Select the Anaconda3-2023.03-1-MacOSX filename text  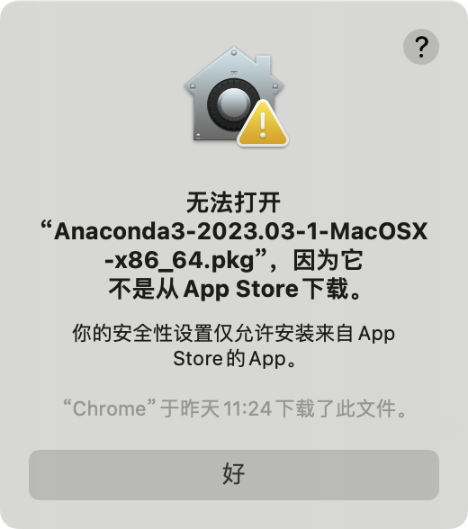tap(241, 231)
